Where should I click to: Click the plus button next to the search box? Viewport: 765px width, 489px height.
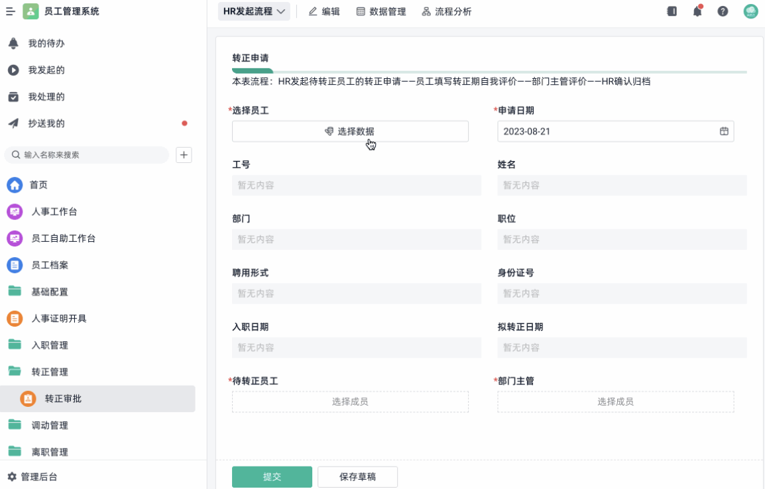pos(184,154)
